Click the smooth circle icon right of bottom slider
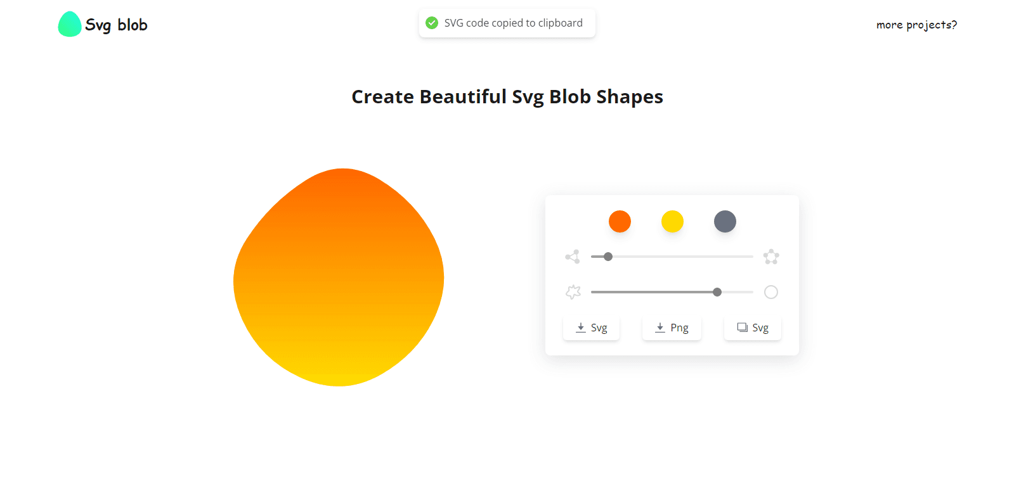This screenshot has height=498, width=1014. pyautogui.click(x=771, y=292)
